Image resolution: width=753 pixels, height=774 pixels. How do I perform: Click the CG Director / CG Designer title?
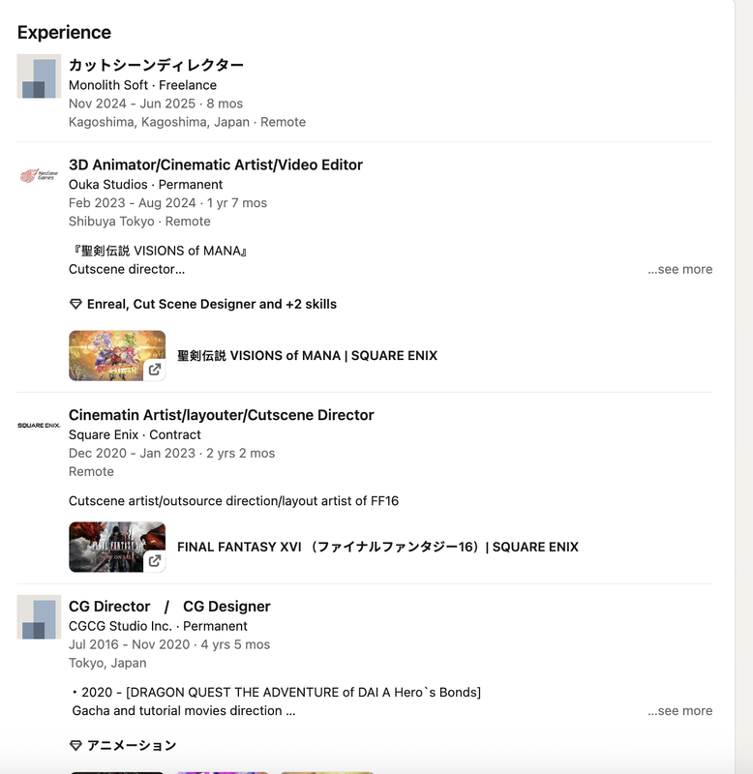pyautogui.click(x=169, y=607)
